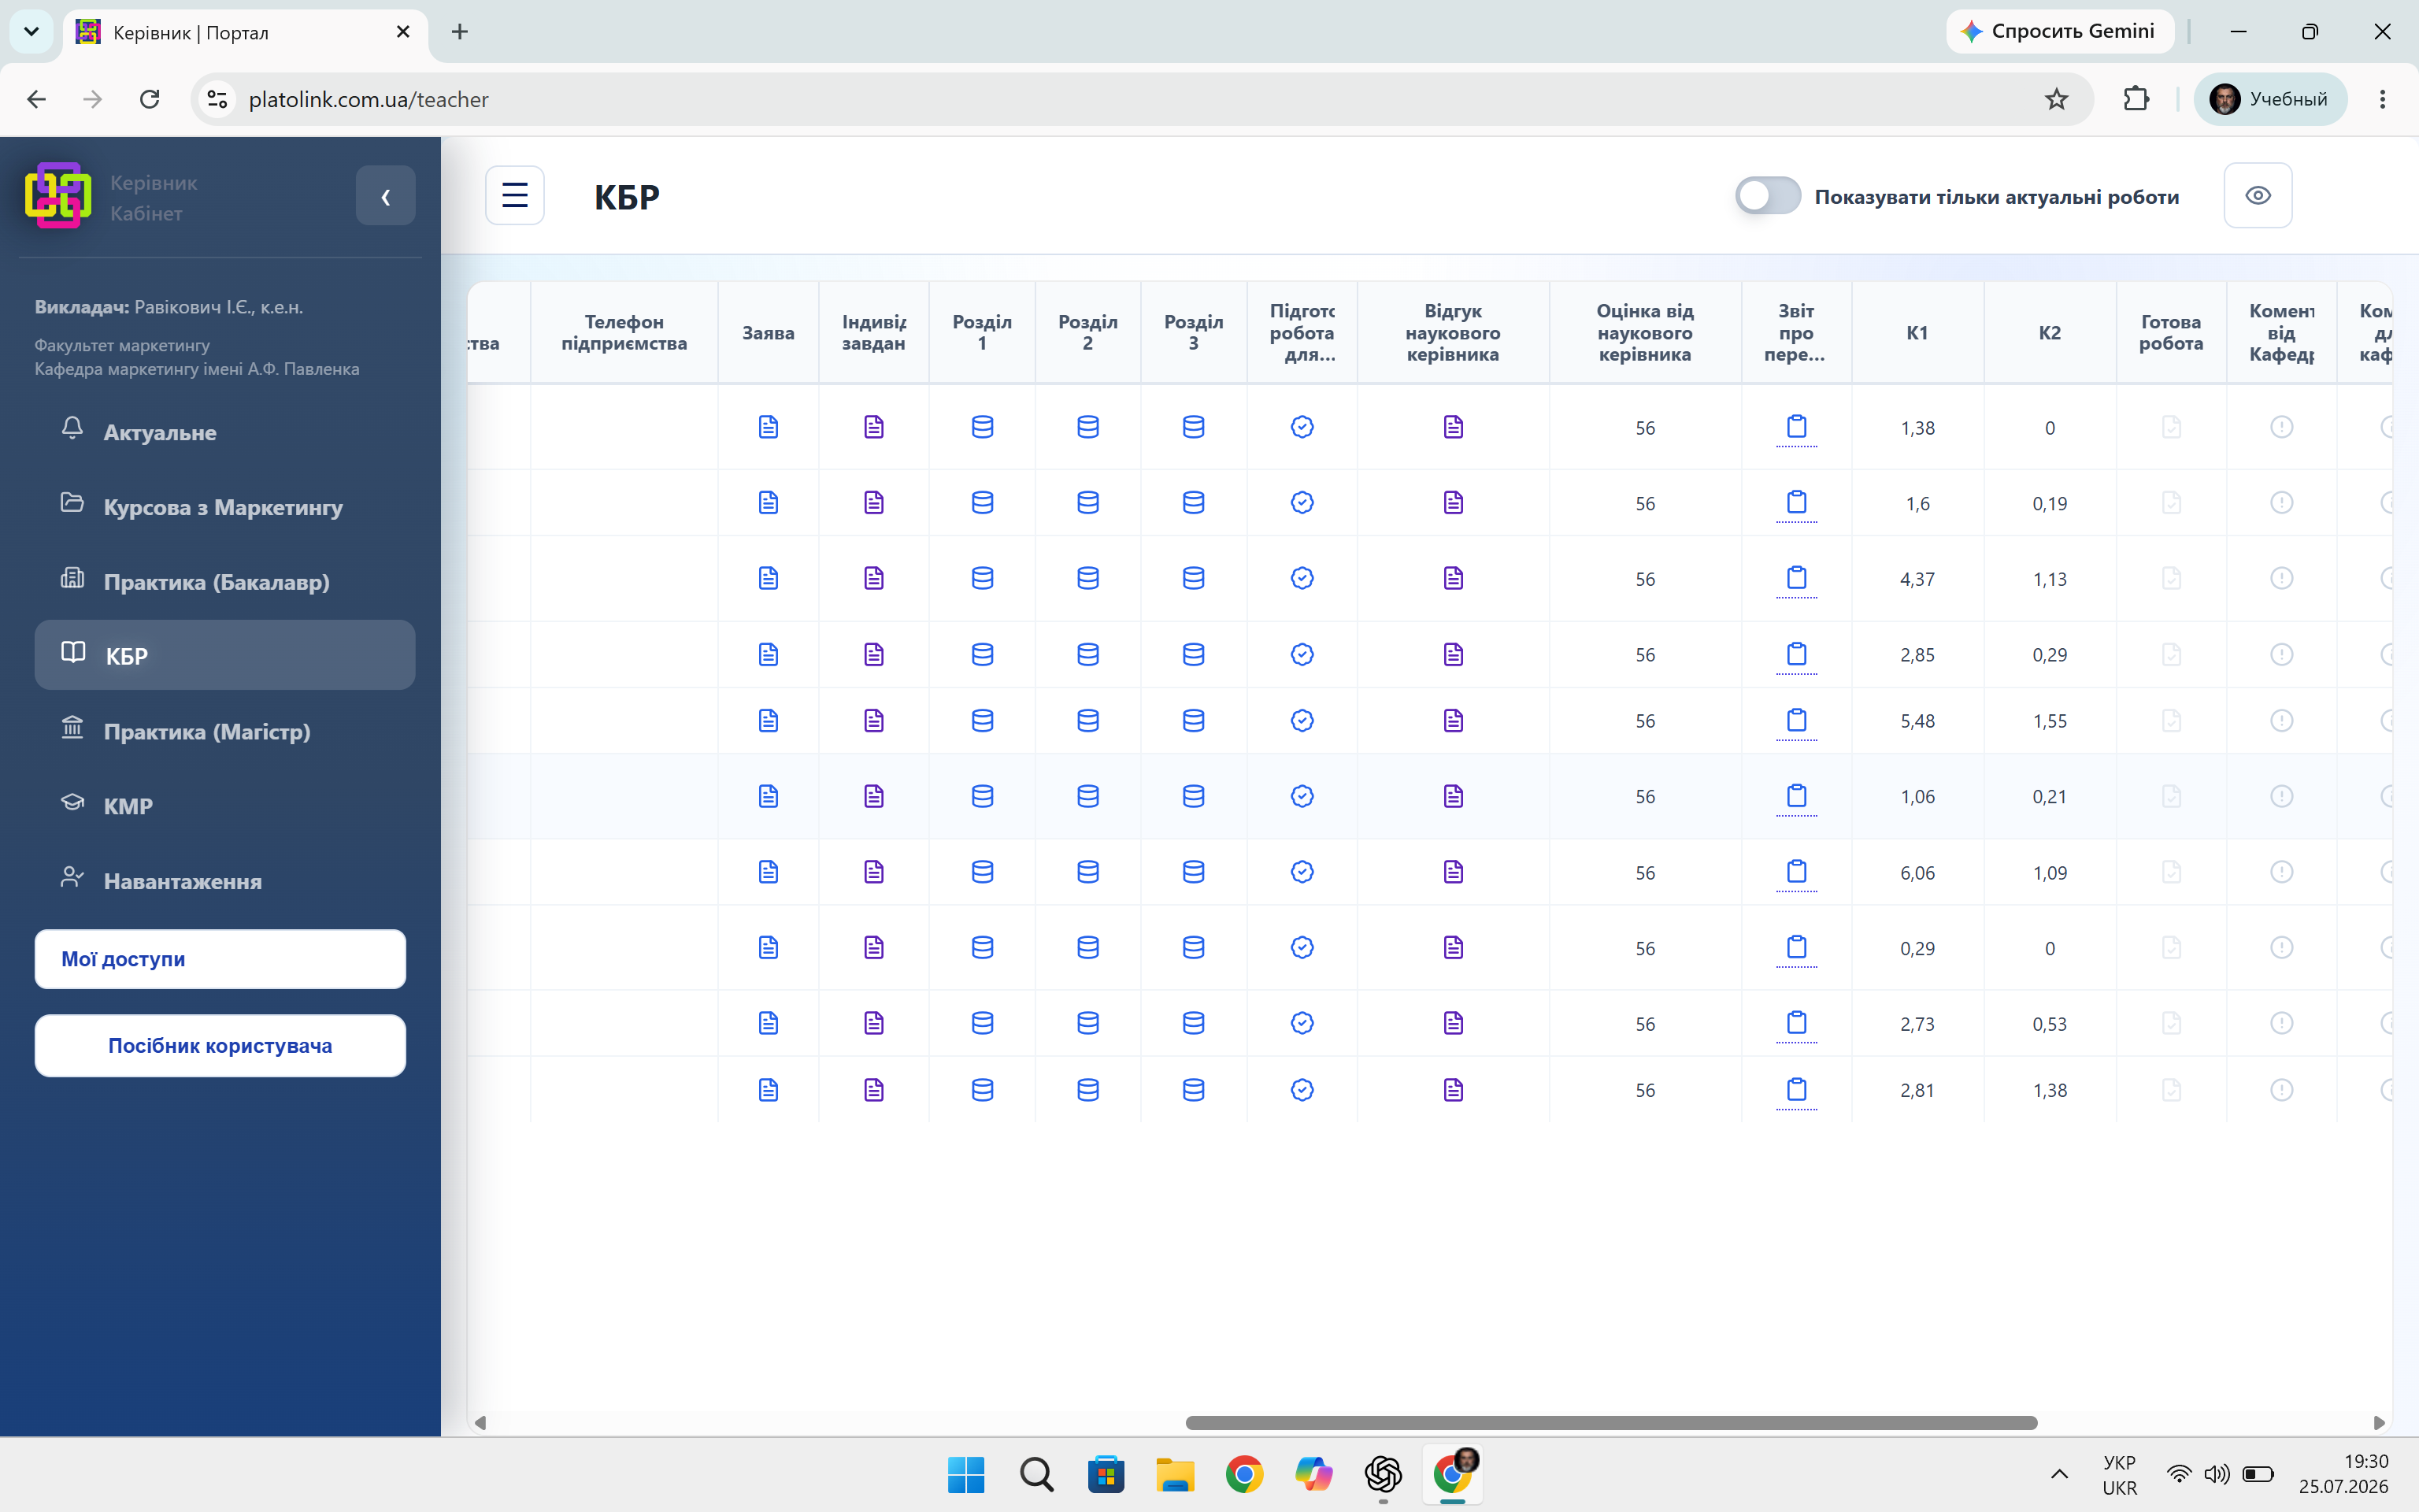
Task: Select КБР sidebar item
Action: [x=225, y=655]
